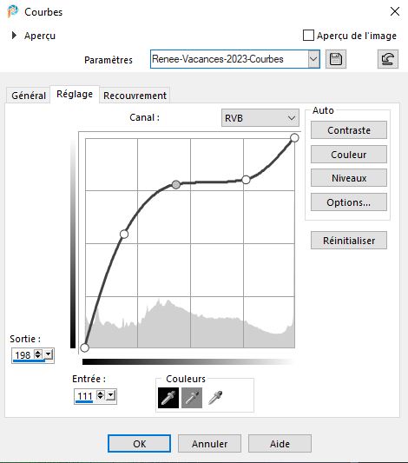Select the gray point eyedropper
The width and height of the screenshot is (408, 463).
[192, 398]
